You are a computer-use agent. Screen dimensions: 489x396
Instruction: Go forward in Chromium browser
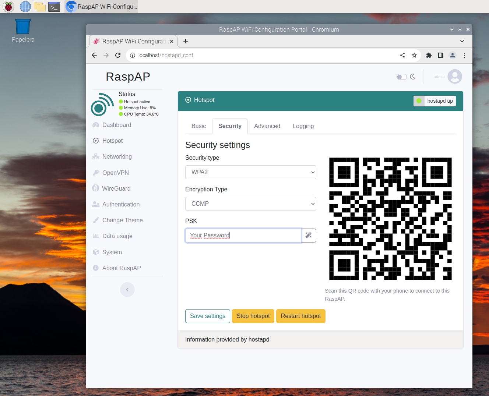coord(106,55)
